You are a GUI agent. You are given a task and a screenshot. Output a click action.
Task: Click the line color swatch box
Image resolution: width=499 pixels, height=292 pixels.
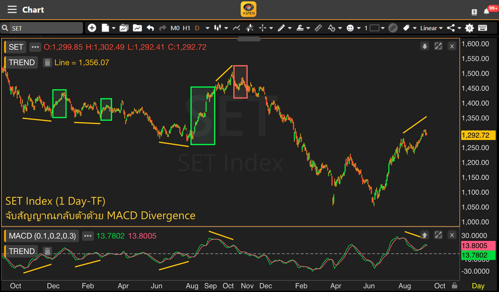[375, 28]
